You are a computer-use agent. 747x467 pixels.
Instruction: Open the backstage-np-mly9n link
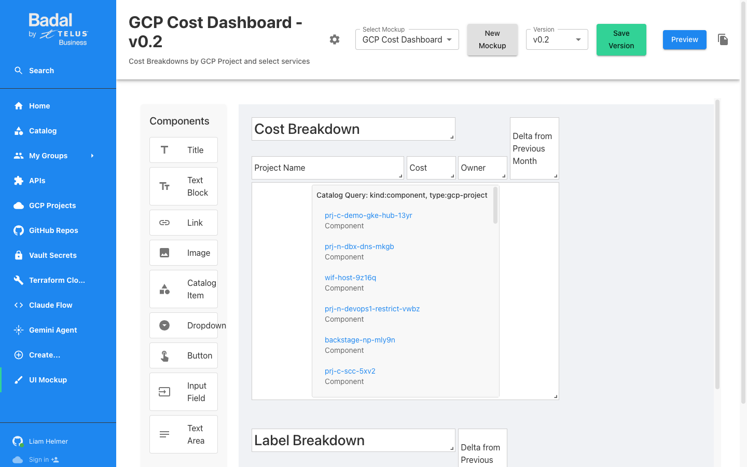point(360,340)
